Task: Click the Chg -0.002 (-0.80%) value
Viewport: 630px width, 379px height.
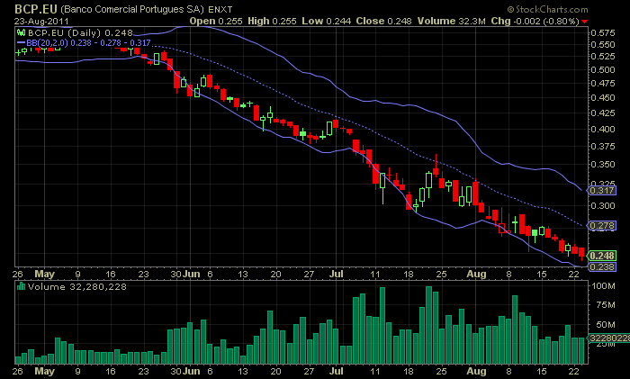Action: click(x=535, y=21)
